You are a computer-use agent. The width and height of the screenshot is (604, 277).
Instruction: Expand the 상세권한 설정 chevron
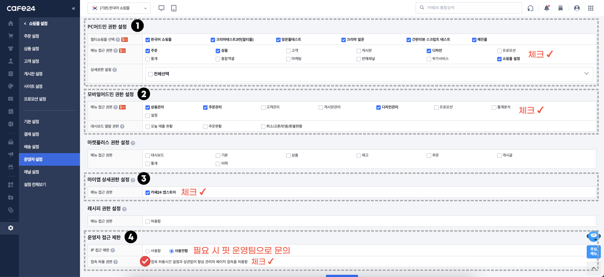click(586, 74)
